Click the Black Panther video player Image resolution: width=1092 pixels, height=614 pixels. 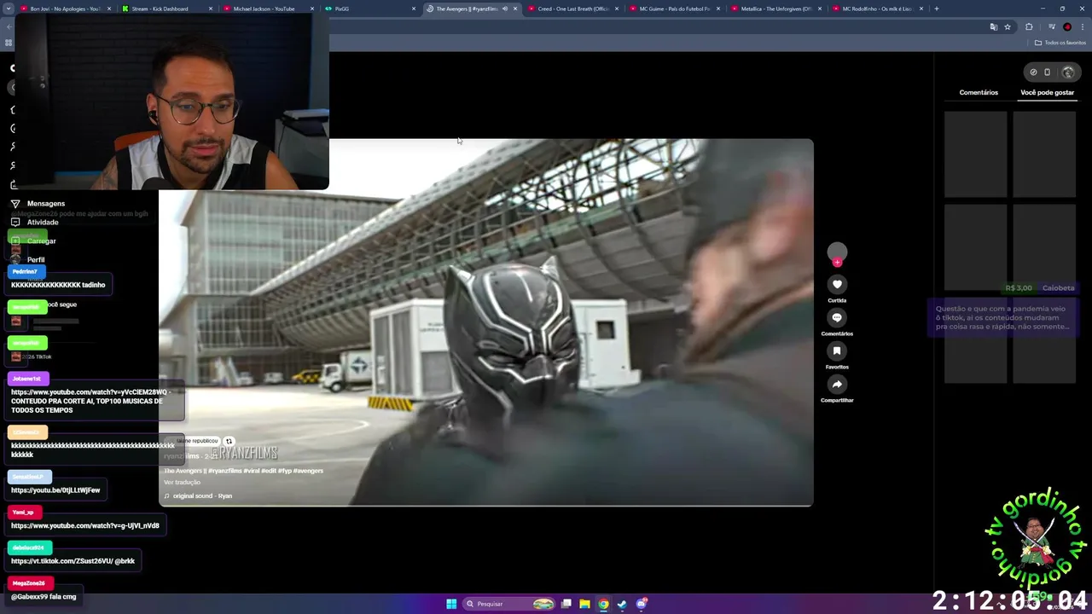(486, 322)
